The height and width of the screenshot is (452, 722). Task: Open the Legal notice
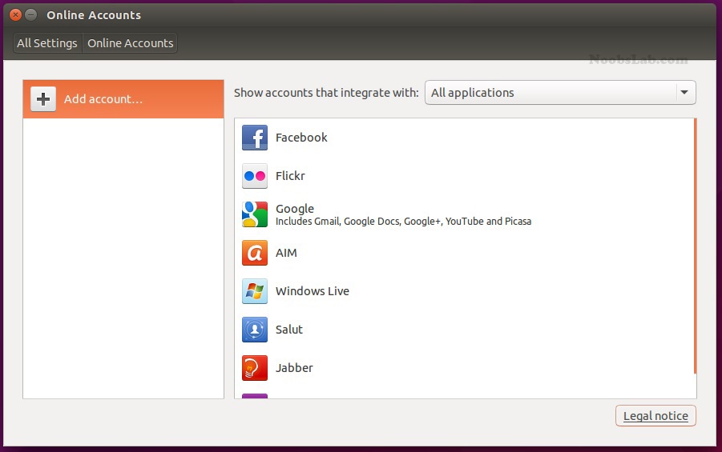[655, 416]
